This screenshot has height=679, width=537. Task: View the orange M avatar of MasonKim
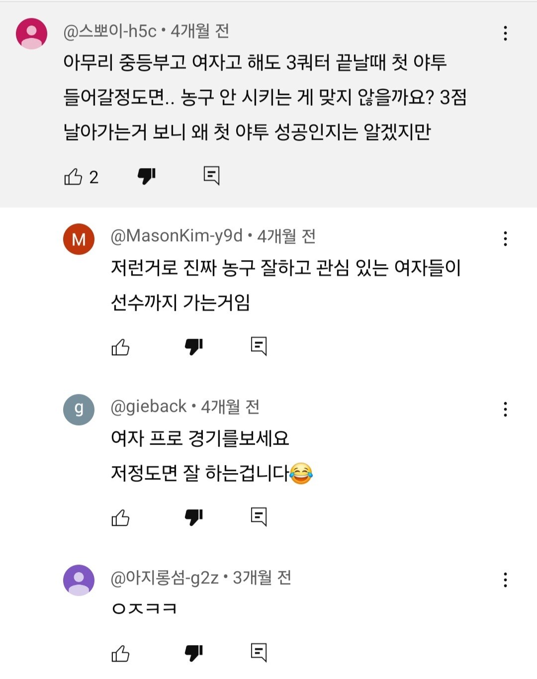pyautogui.click(x=79, y=239)
